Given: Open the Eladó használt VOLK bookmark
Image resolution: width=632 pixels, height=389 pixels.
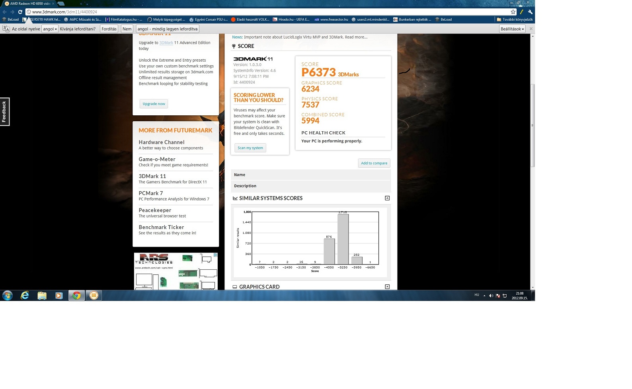Looking at the screenshot, I should 250,19.
